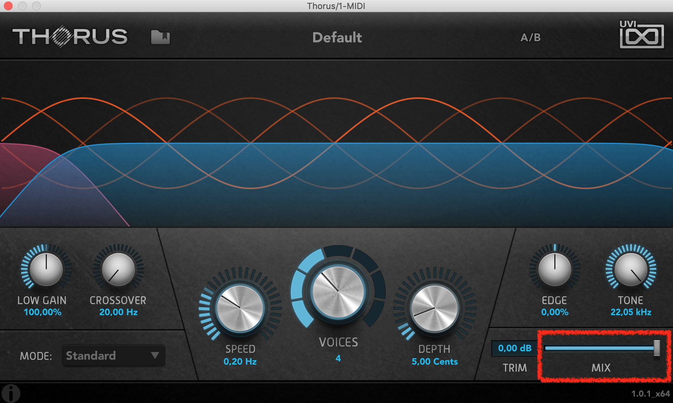
Task: Click the Crossover knob
Action: pyautogui.click(x=118, y=269)
